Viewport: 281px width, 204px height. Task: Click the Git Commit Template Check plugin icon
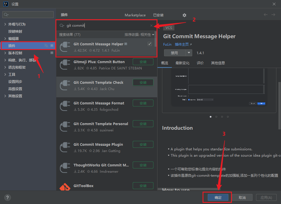click(65, 85)
